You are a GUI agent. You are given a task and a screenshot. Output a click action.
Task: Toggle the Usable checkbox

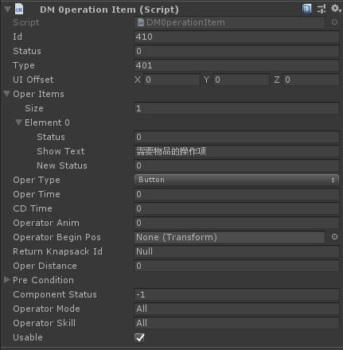140,337
